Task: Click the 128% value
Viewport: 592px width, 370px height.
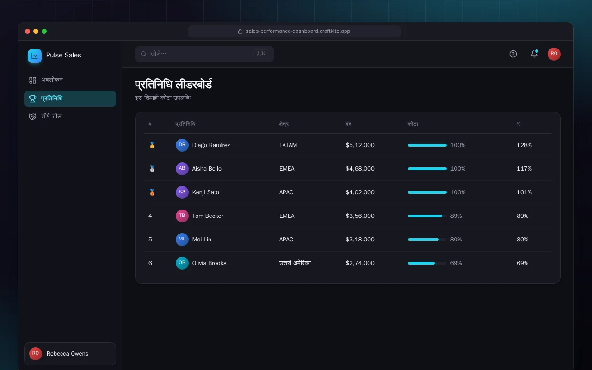Action: tap(524, 145)
